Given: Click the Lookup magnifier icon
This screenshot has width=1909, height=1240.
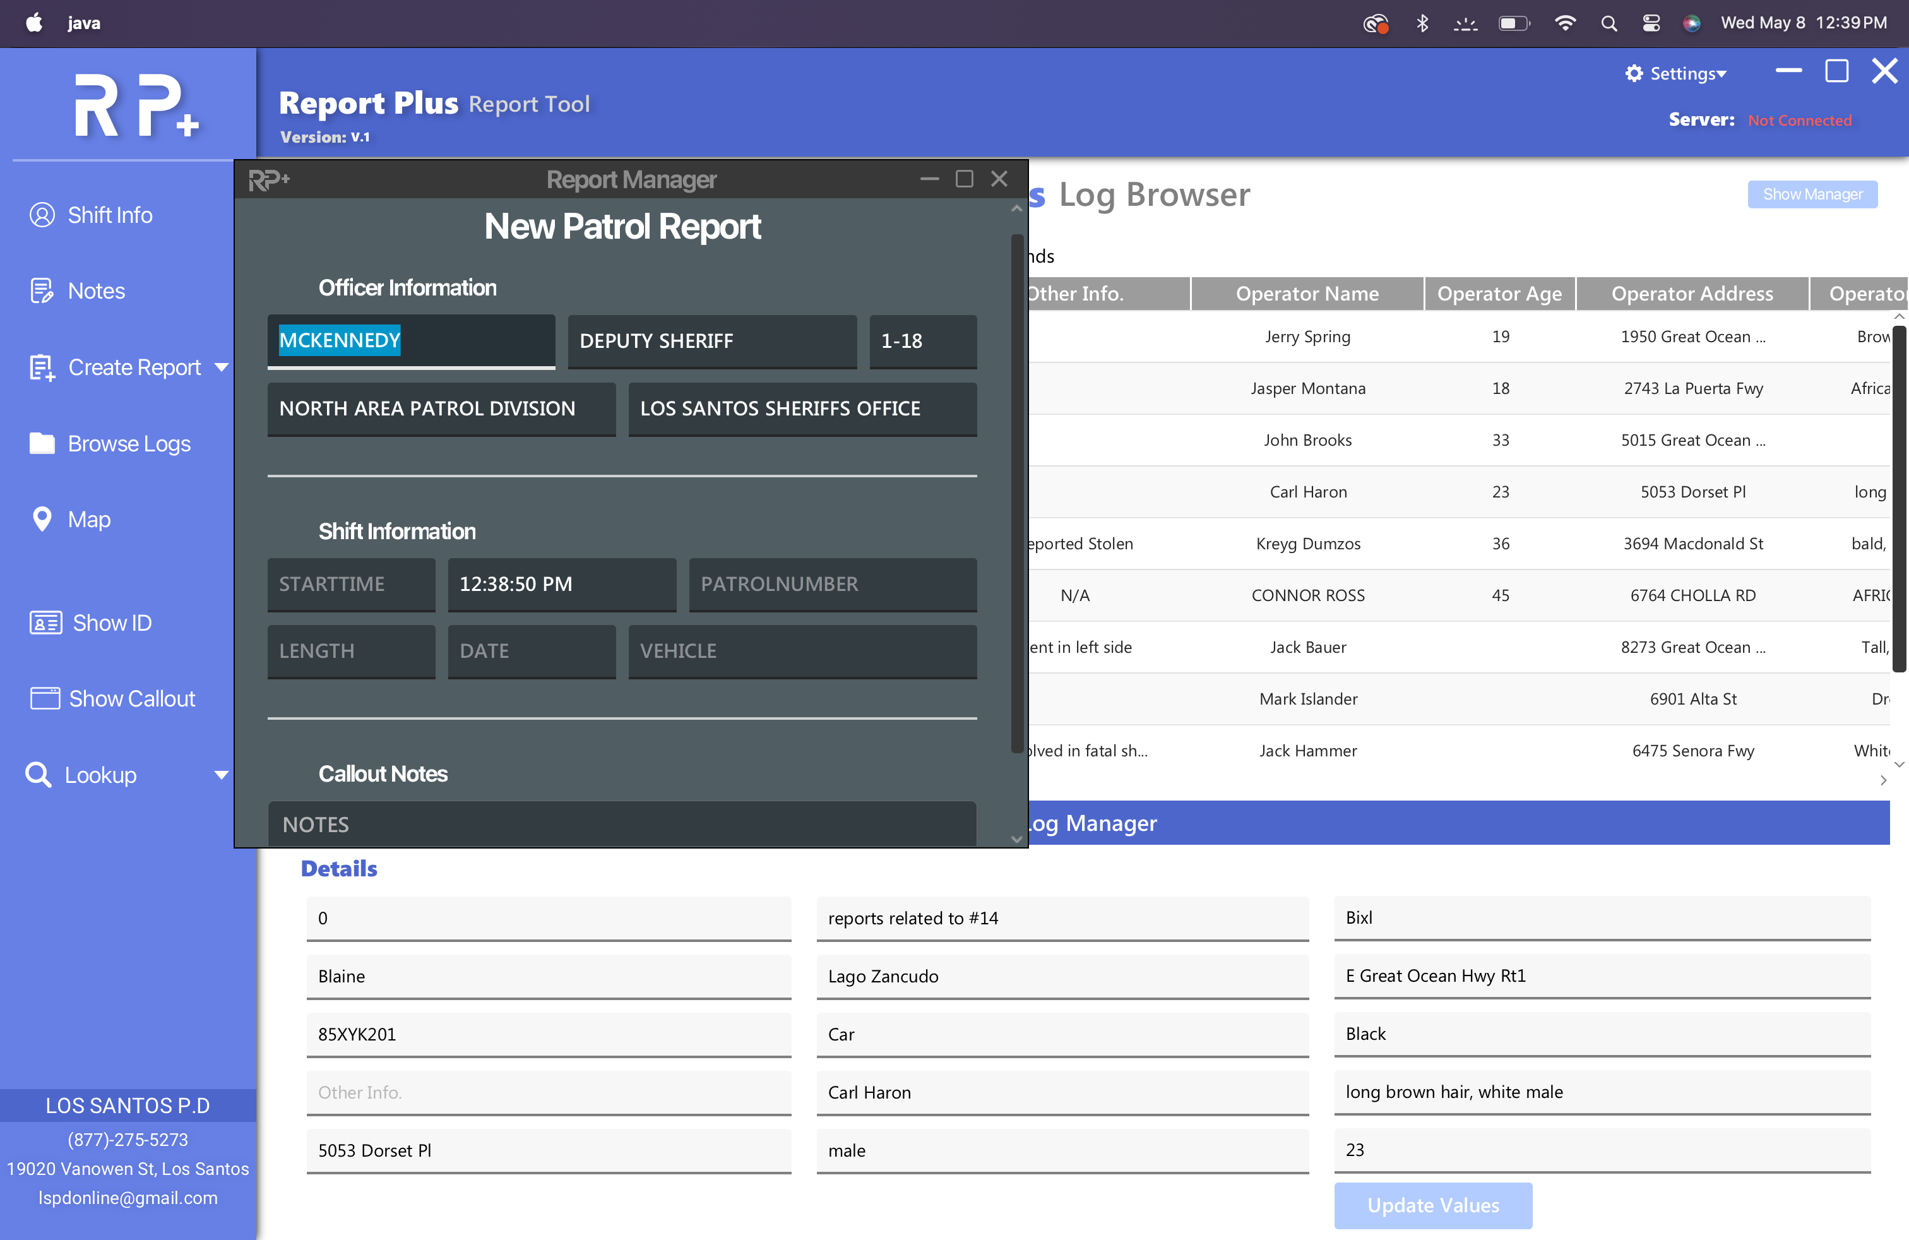Looking at the screenshot, I should pyautogui.click(x=39, y=775).
